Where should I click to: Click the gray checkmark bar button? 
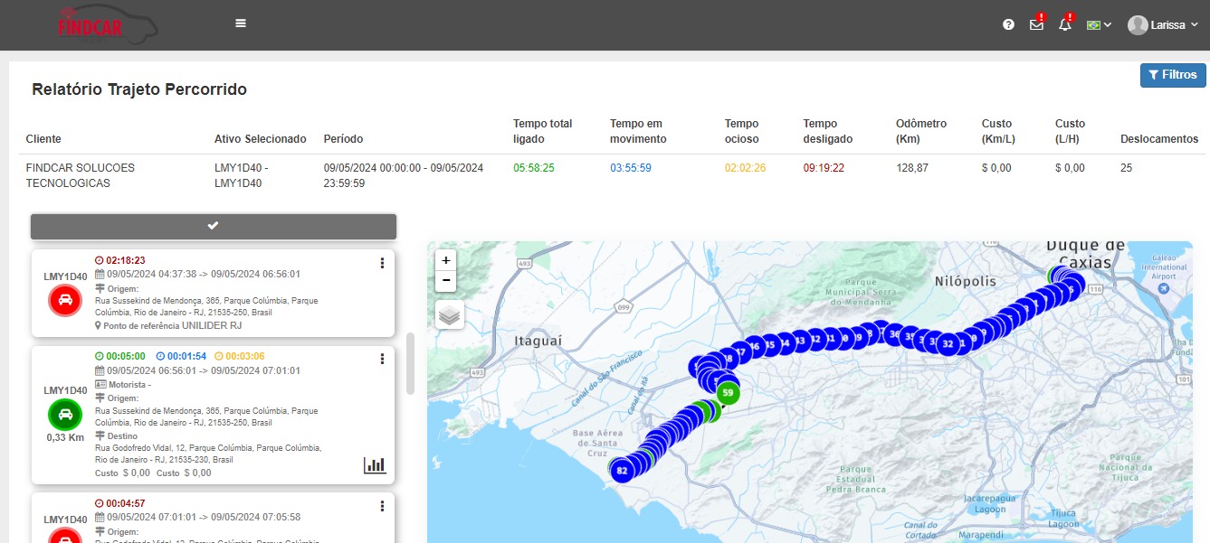click(214, 226)
